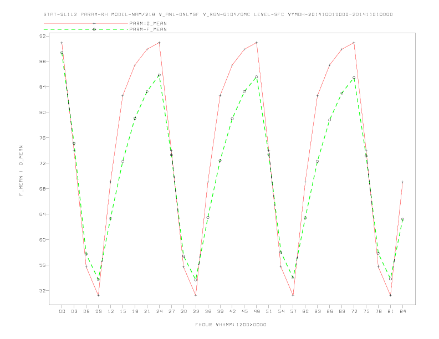Click green F_MEAN circle marker at hour 24

point(159,75)
